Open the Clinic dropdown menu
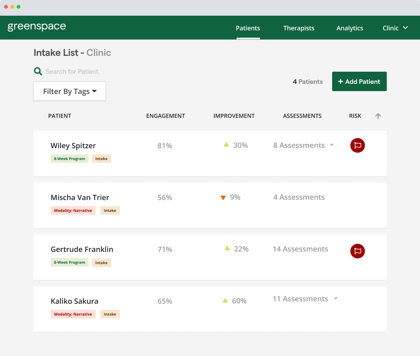This screenshot has width=420, height=356. (x=395, y=28)
